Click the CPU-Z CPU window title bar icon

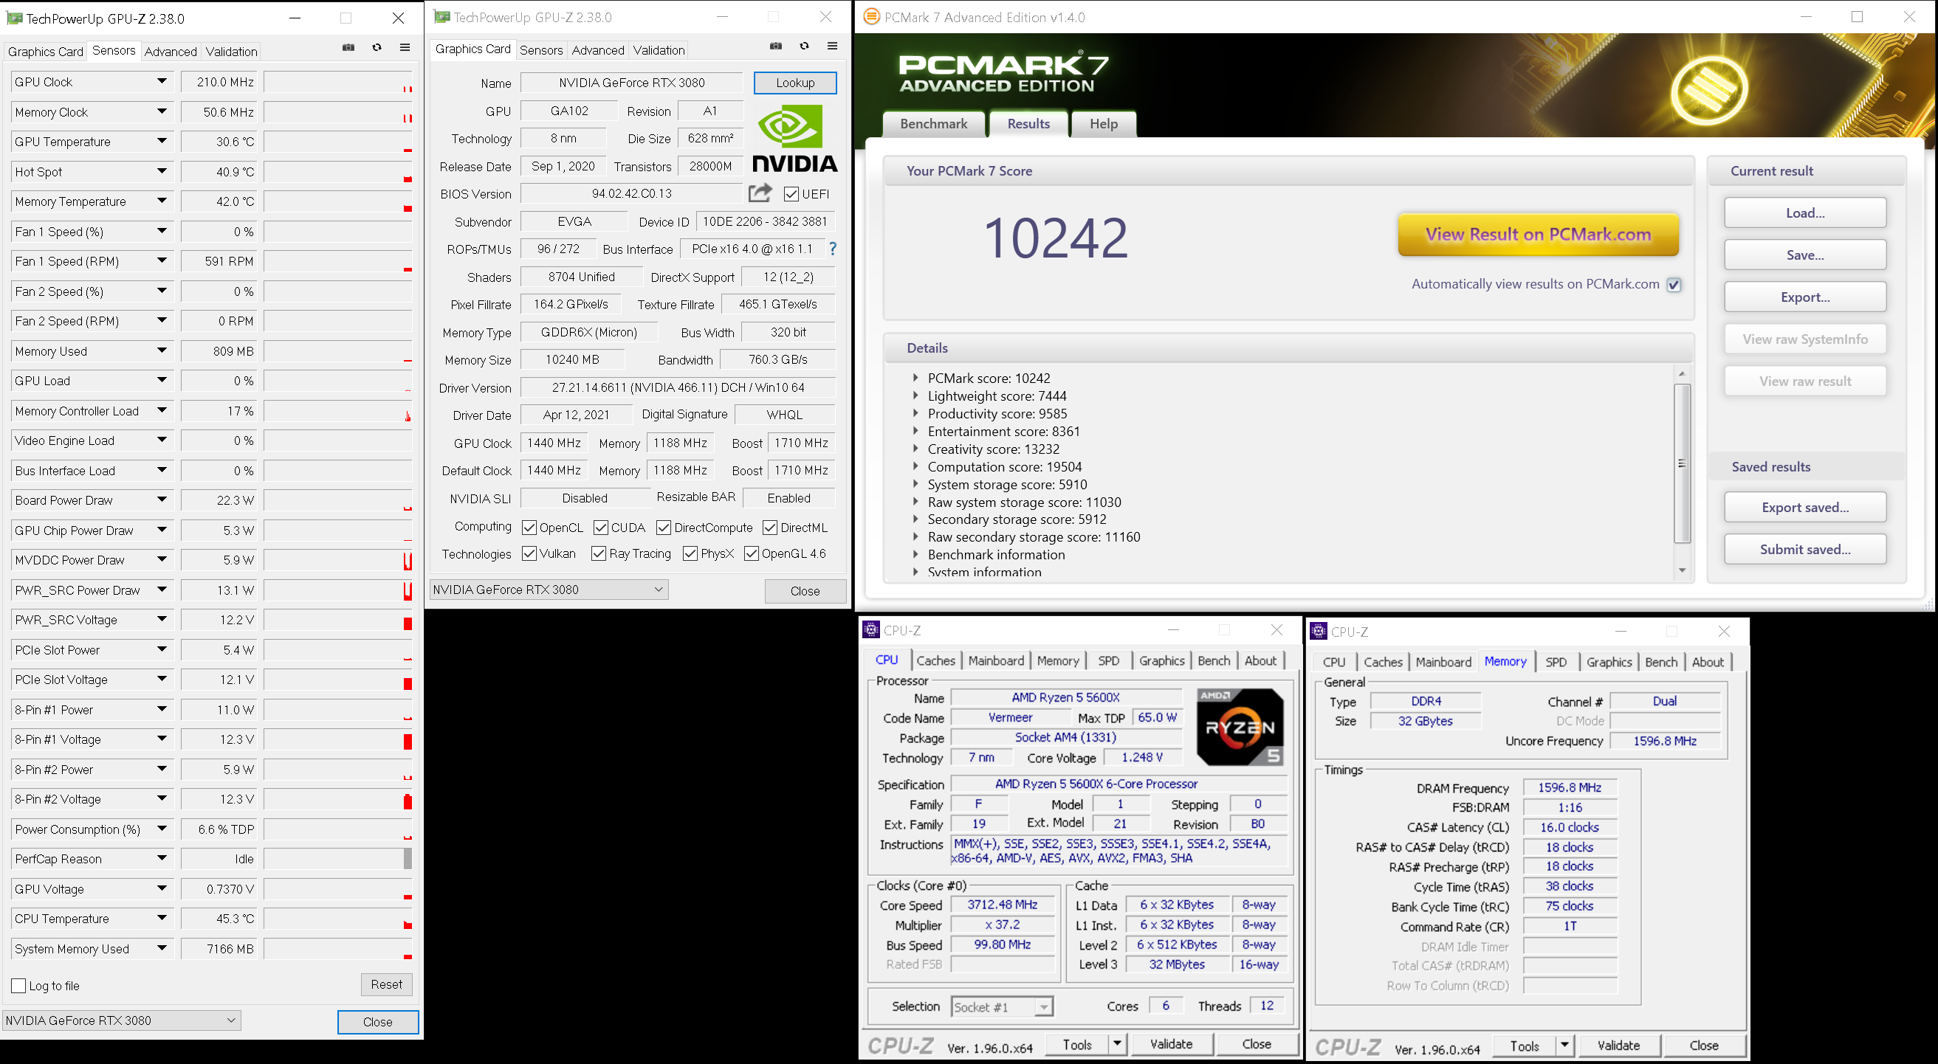click(x=871, y=629)
